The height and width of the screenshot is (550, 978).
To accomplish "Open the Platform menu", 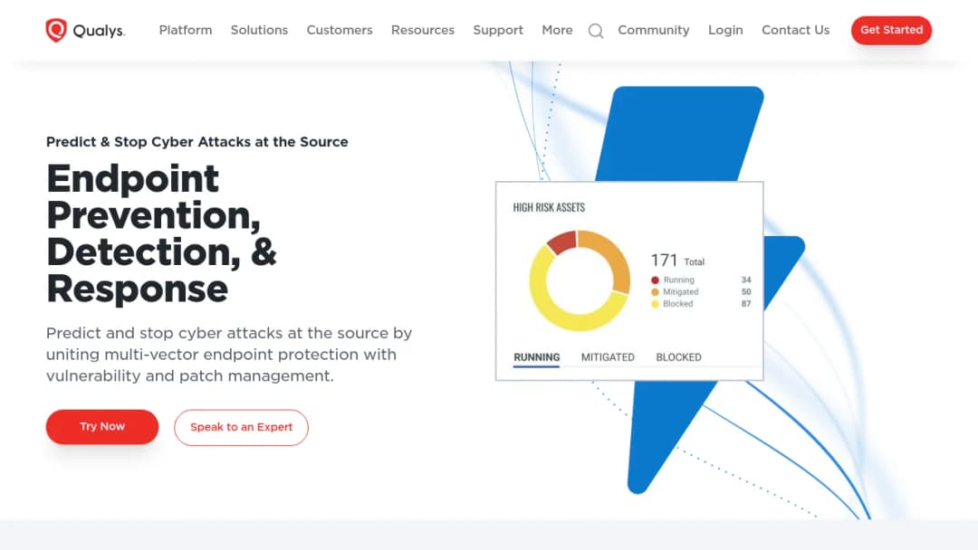I will pos(186,30).
